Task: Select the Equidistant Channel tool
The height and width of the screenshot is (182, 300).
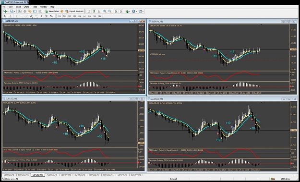Action: [31, 16]
